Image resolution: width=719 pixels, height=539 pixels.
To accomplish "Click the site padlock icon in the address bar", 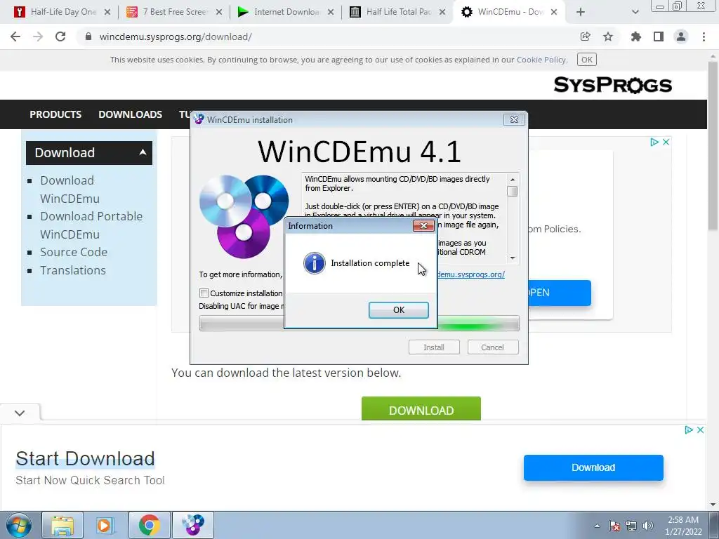I will click(x=88, y=36).
